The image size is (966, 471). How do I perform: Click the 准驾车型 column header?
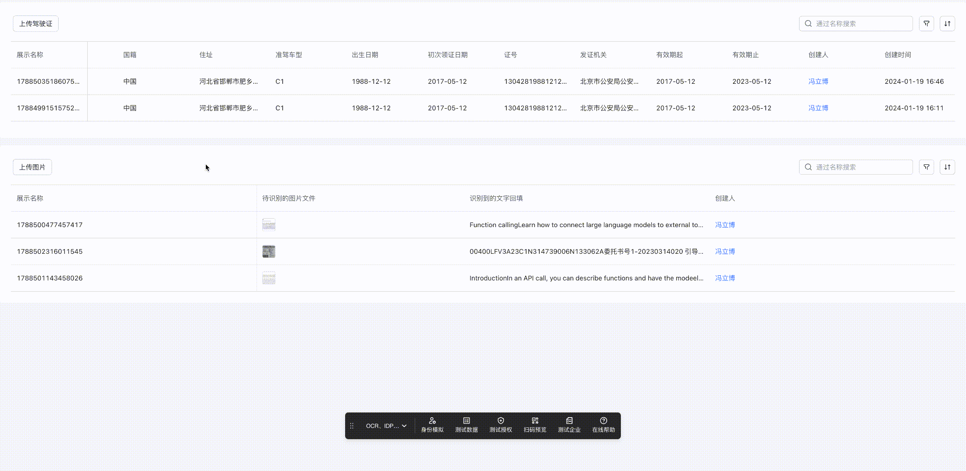tap(289, 55)
